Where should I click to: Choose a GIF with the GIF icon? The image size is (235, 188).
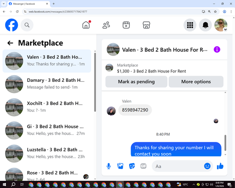(143, 166)
